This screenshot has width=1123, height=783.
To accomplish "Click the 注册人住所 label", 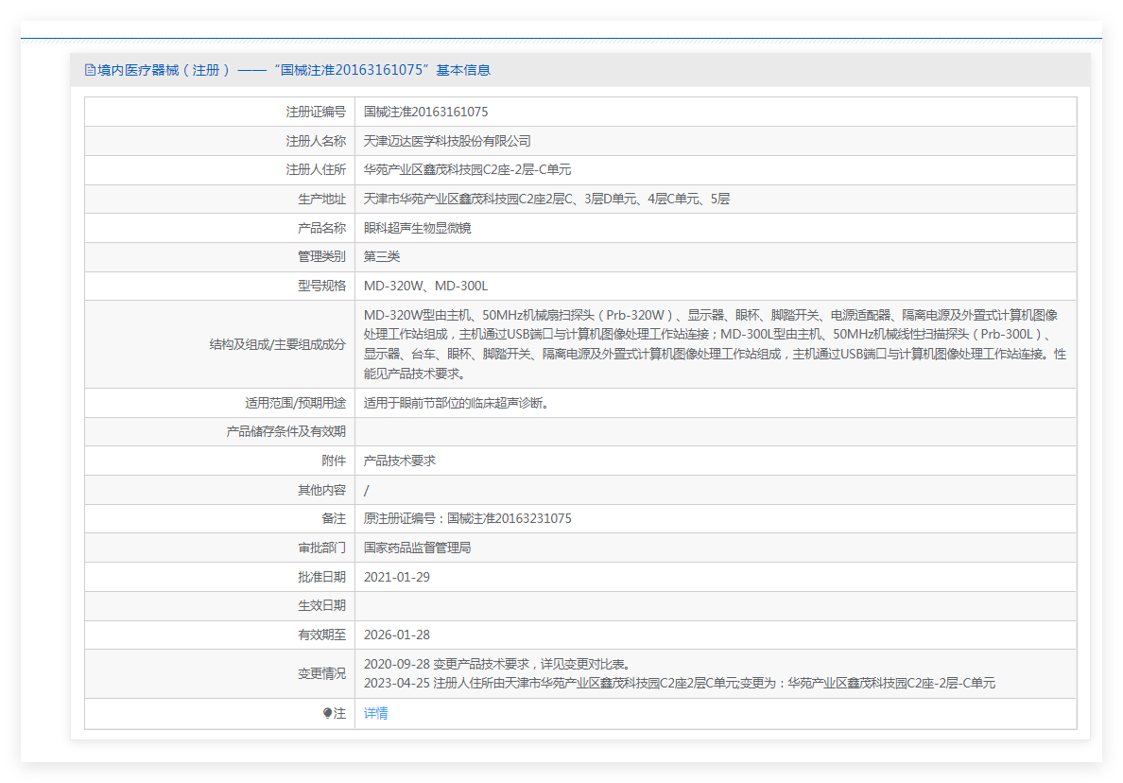I will click(316, 170).
